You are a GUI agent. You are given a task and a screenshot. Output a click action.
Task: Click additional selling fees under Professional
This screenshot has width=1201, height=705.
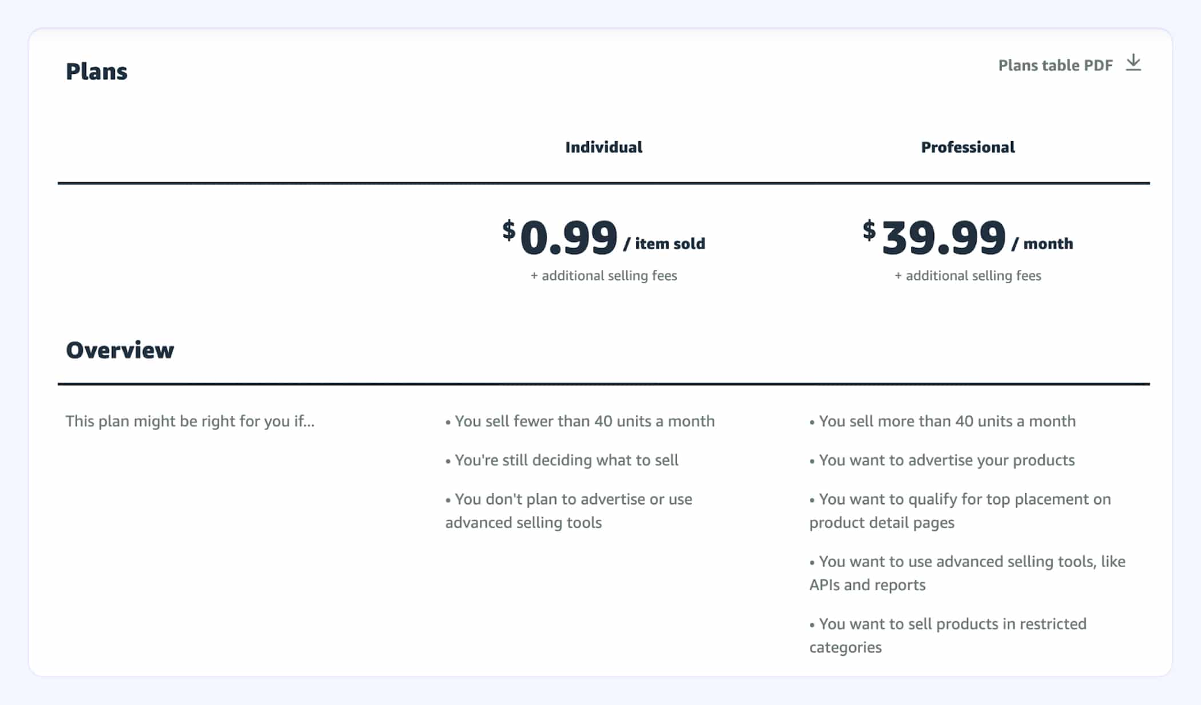tap(968, 276)
